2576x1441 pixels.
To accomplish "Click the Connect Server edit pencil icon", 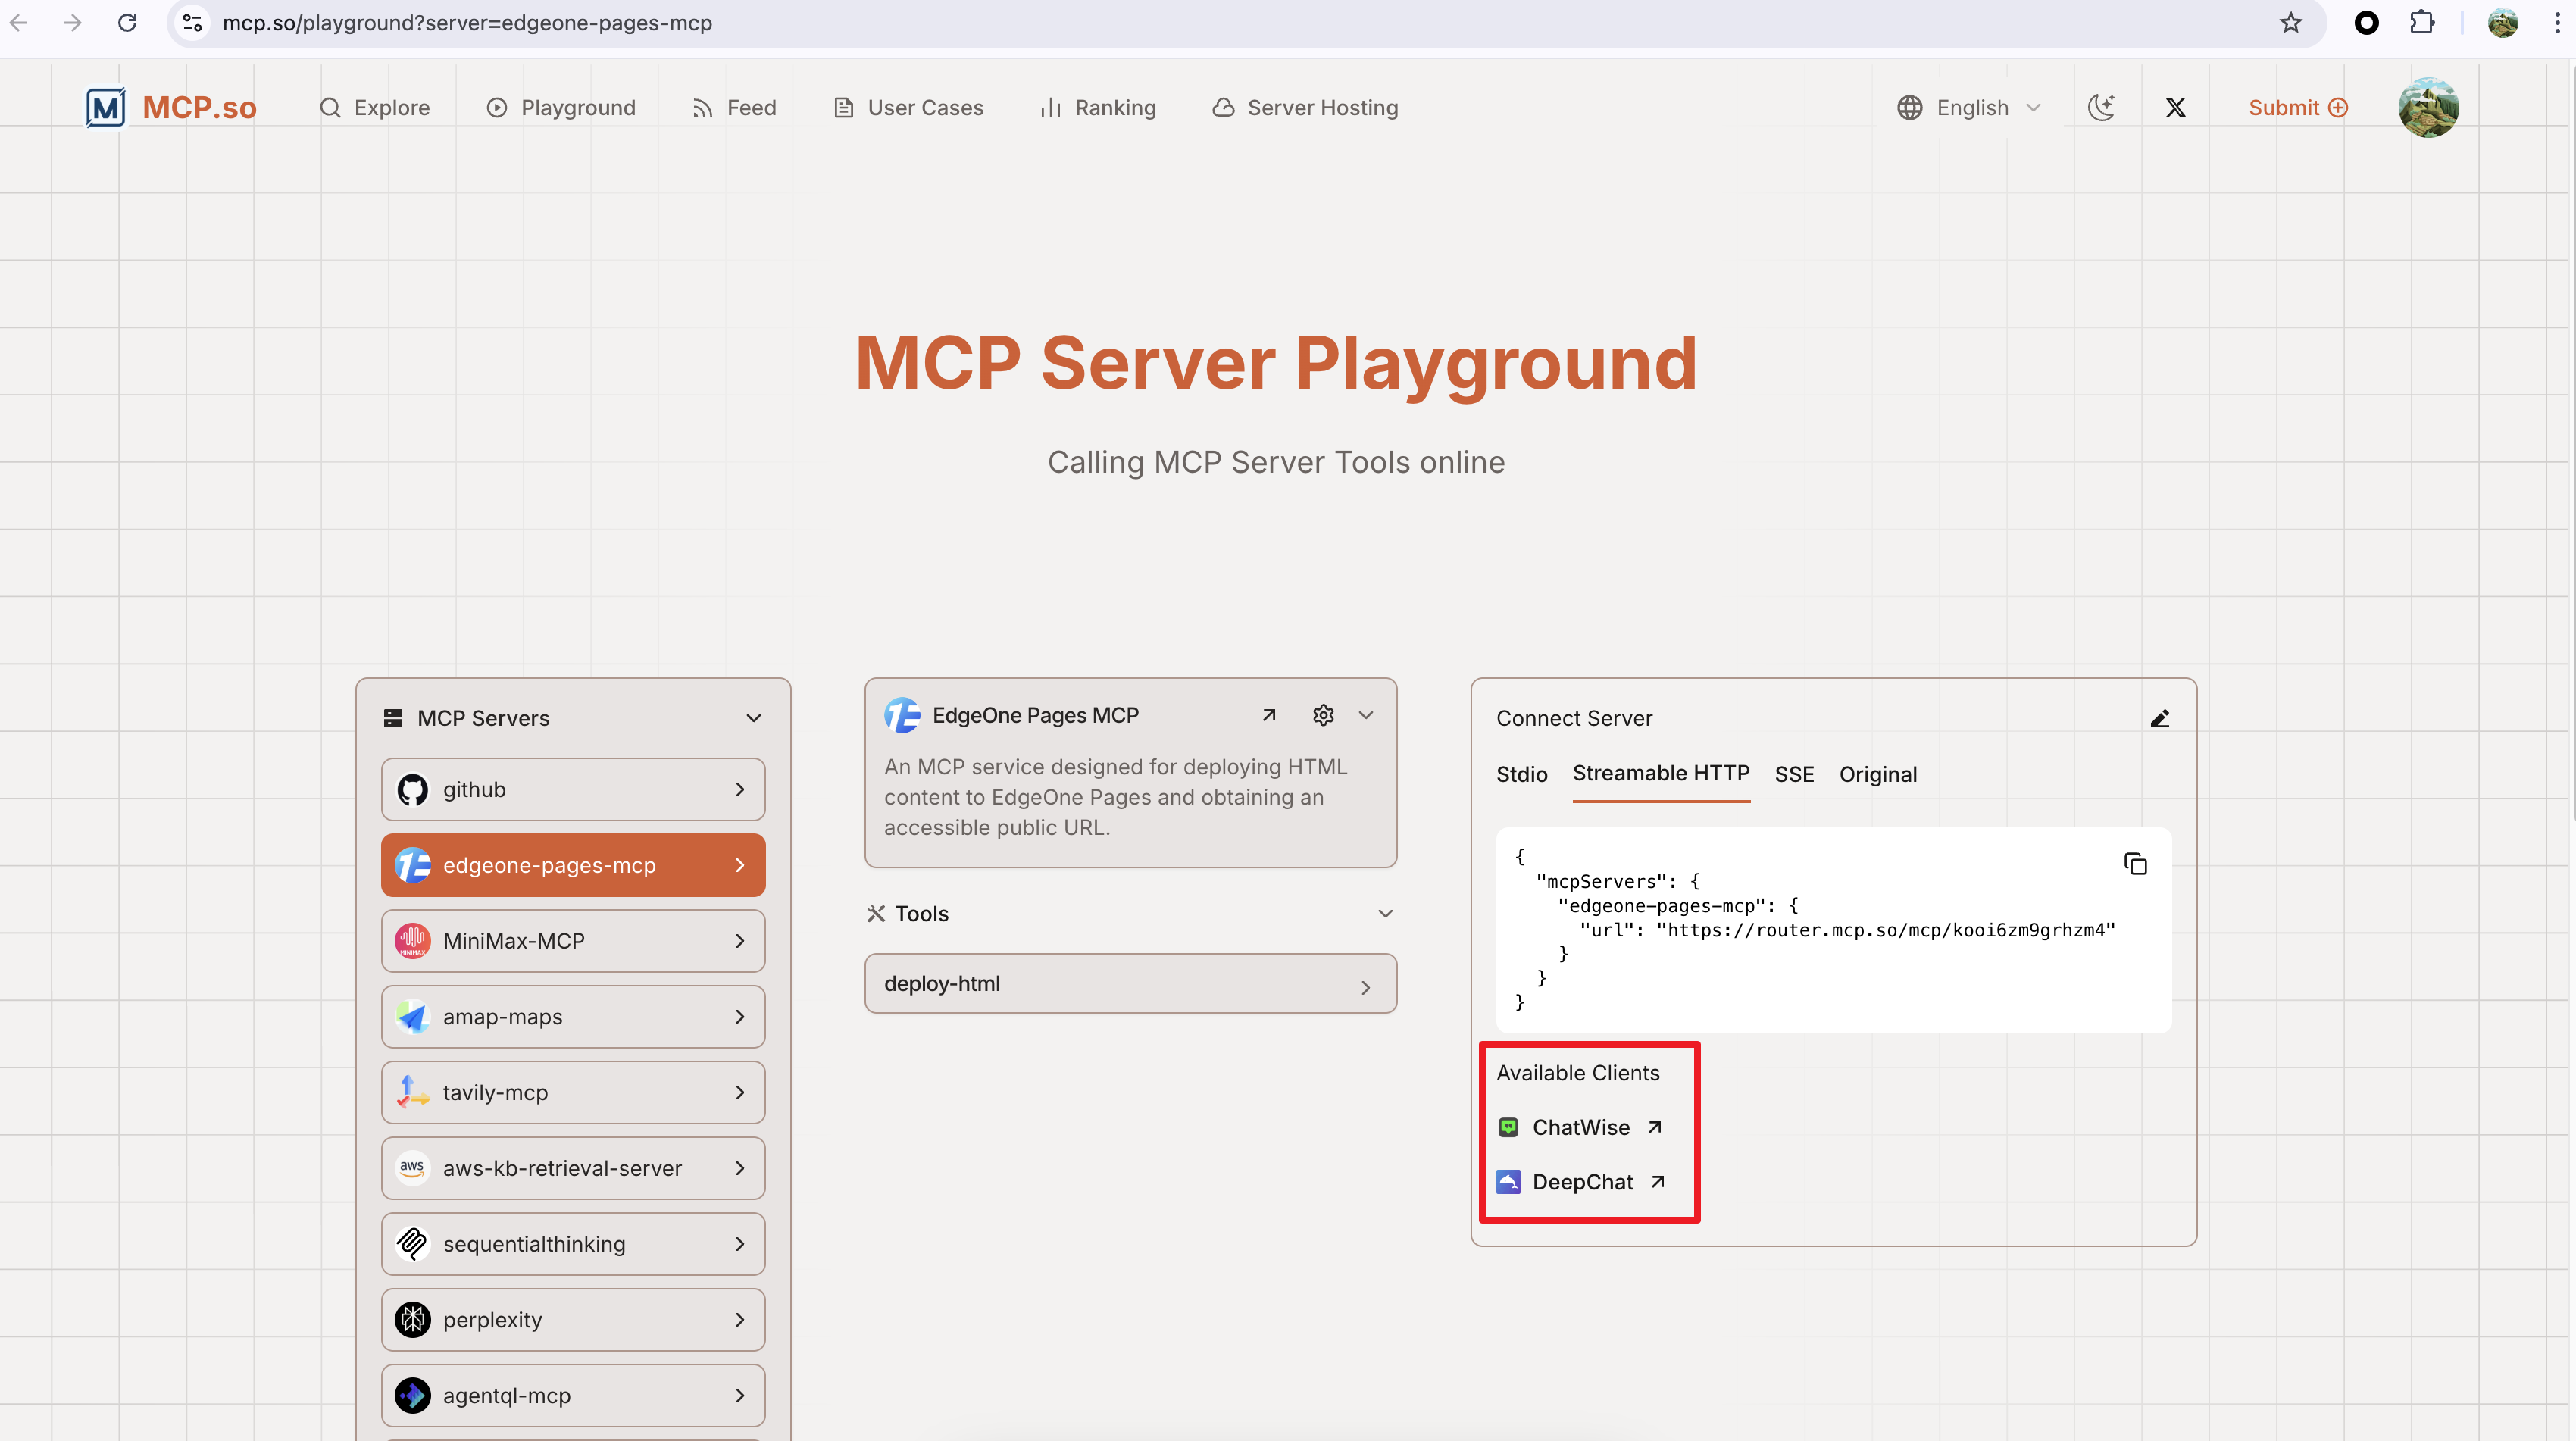I will pyautogui.click(x=2159, y=719).
